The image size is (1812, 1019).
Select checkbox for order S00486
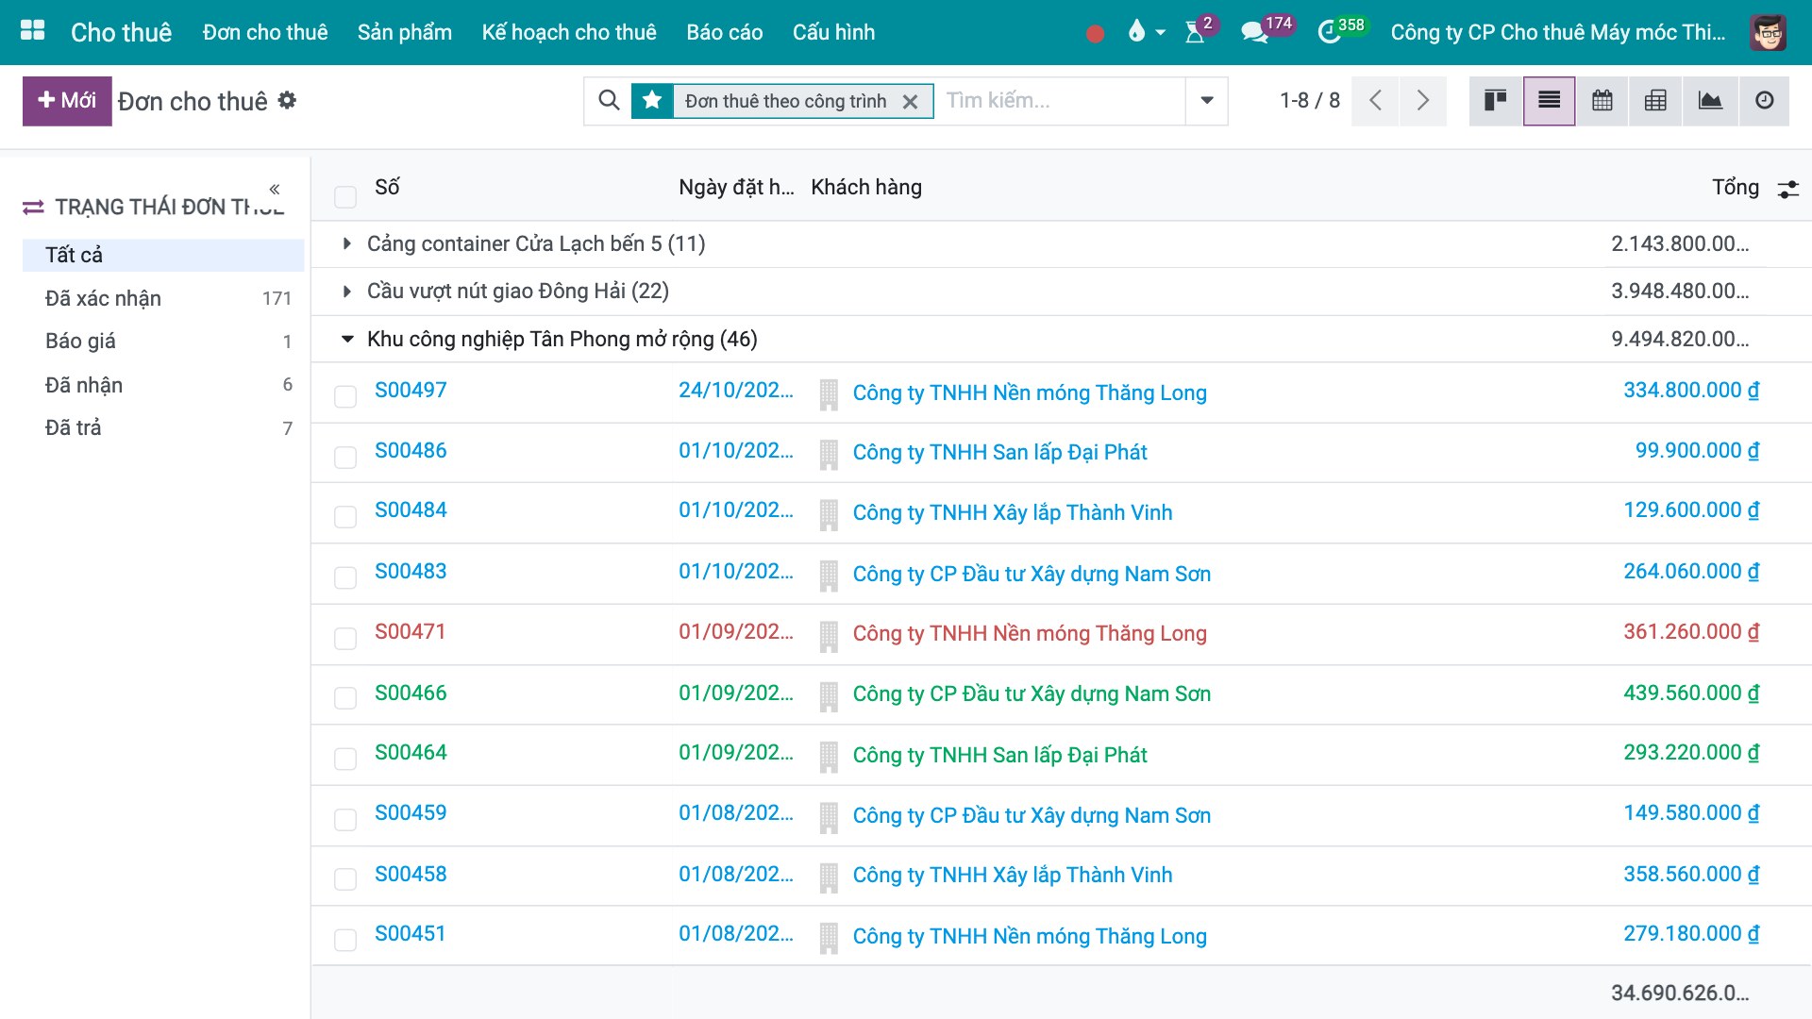pos(345,458)
